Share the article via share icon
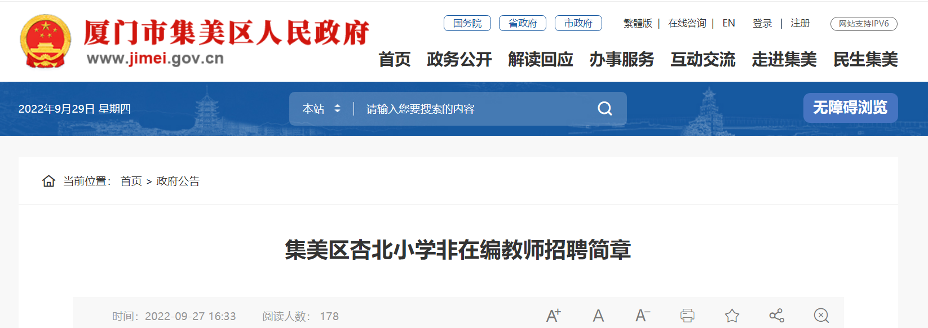Viewport: 928px width, 328px height. [x=777, y=316]
